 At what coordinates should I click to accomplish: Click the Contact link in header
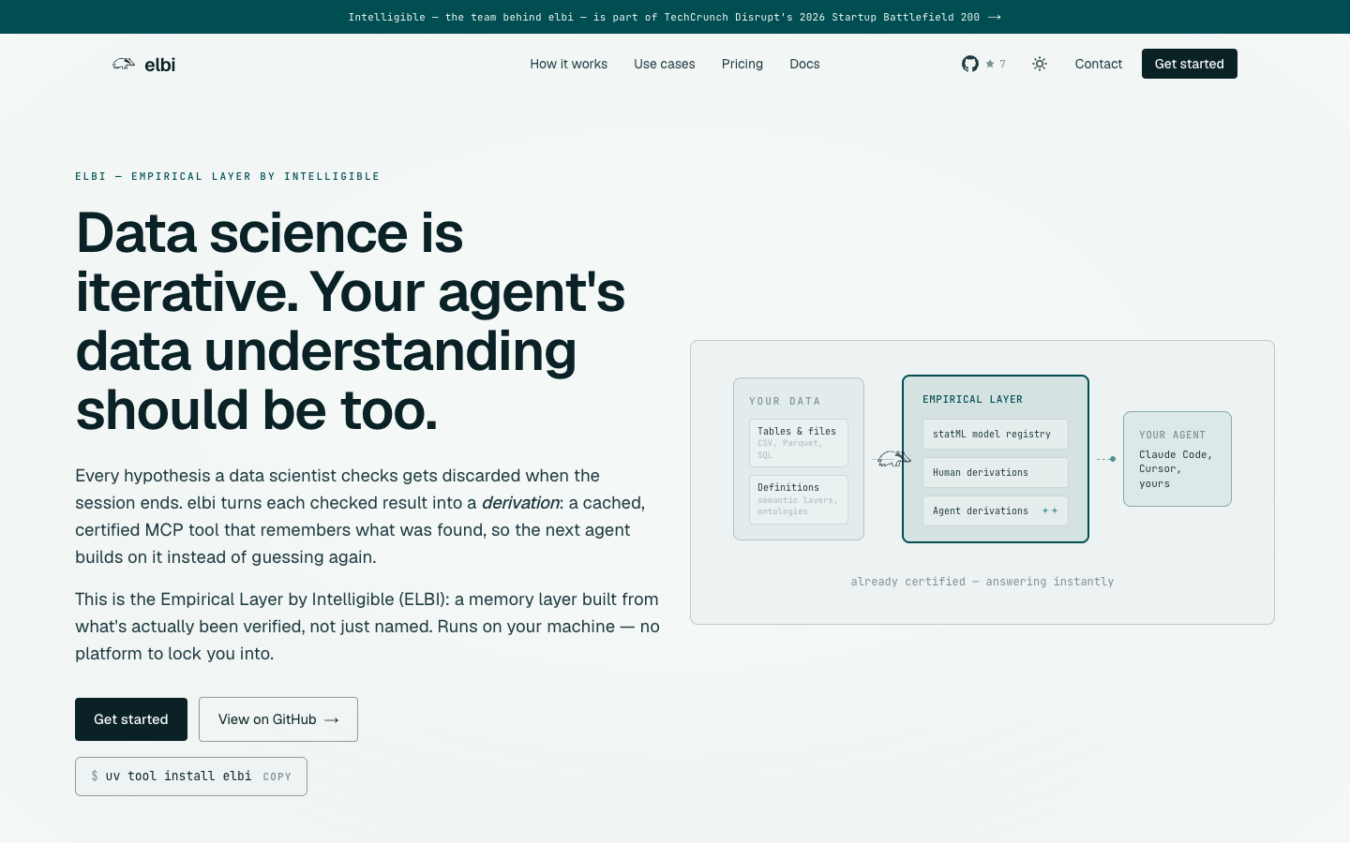1099,64
